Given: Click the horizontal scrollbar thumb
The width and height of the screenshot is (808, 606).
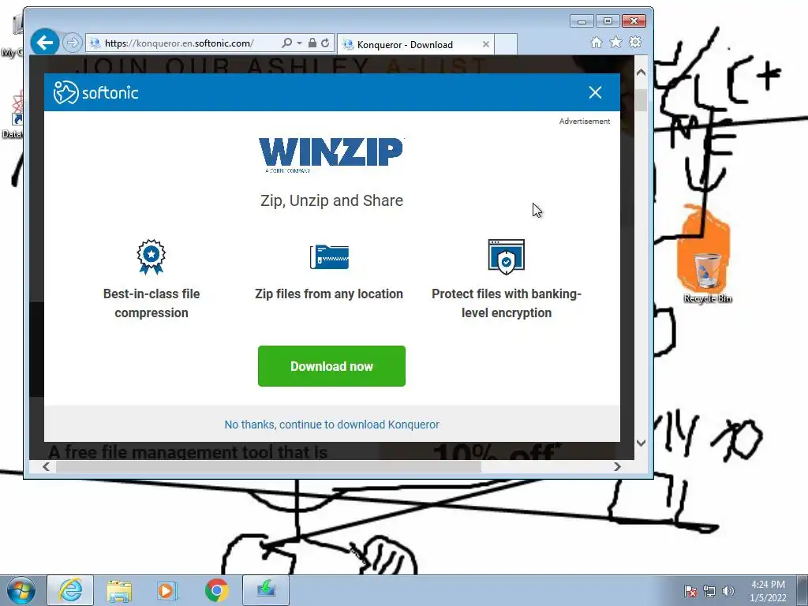Looking at the screenshot, I should pyautogui.click(x=268, y=467).
